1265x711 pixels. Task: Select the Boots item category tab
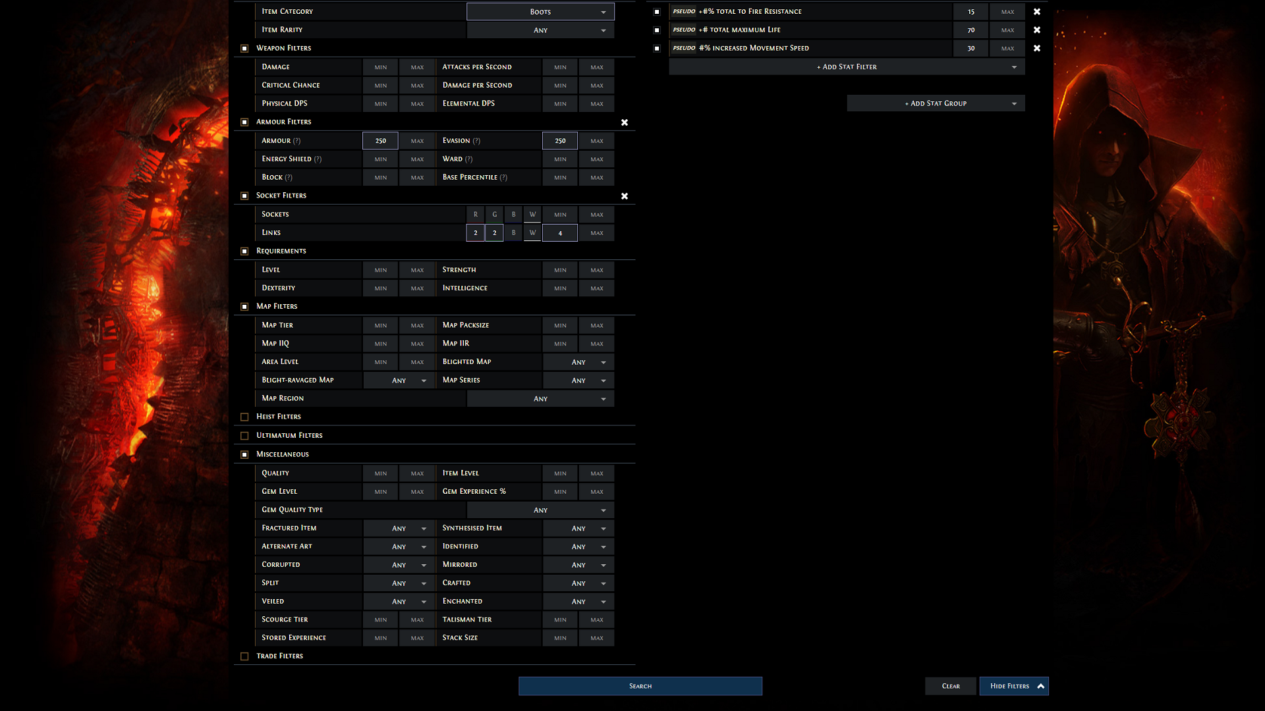(540, 11)
